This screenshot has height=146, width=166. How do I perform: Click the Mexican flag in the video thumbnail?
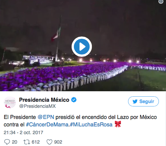click(56, 34)
